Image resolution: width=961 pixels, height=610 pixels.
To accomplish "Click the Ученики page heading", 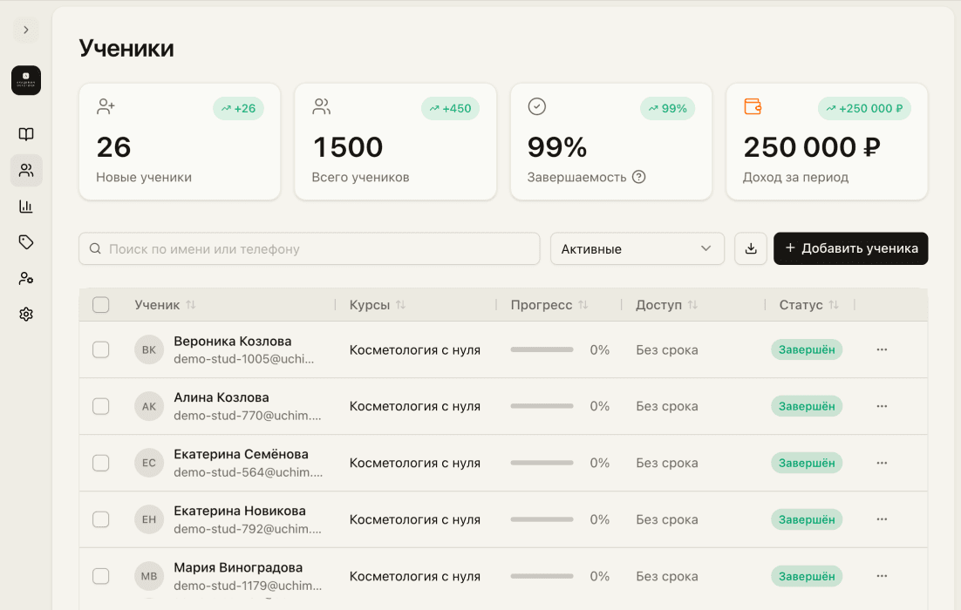I will click(126, 48).
